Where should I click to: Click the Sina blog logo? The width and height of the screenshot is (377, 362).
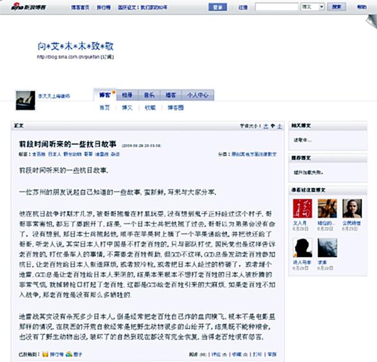[28, 6]
